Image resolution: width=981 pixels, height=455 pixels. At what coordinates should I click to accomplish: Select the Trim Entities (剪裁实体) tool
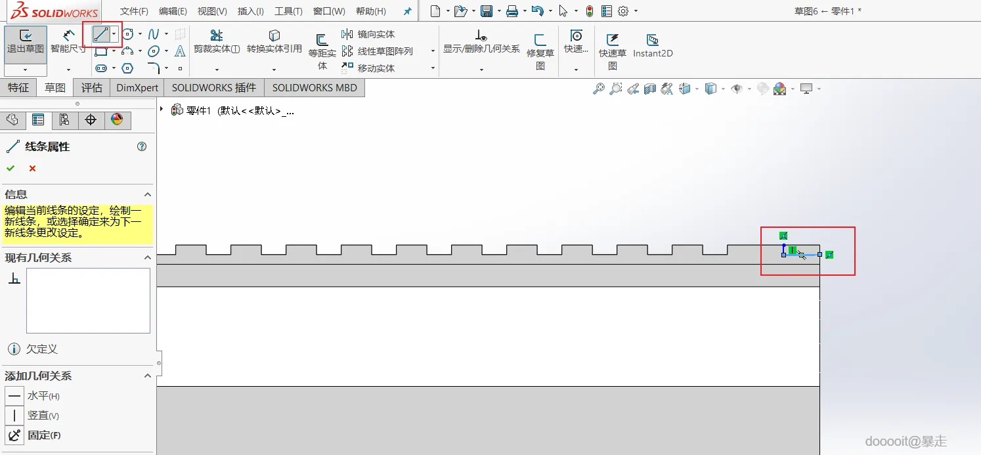click(x=216, y=43)
